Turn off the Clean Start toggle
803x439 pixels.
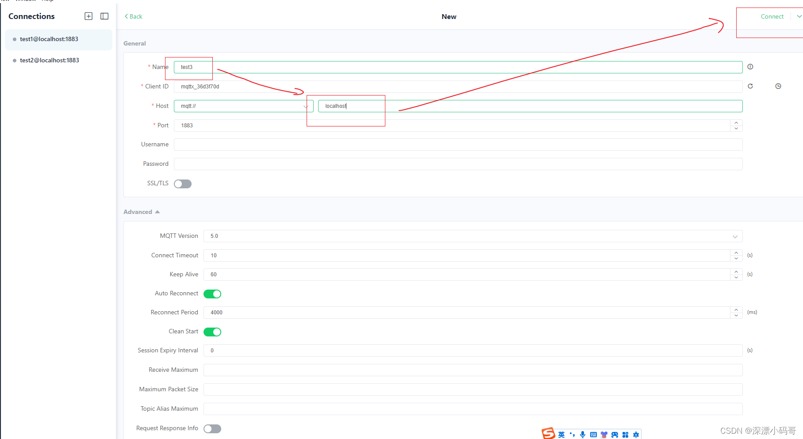(x=212, y=332)
